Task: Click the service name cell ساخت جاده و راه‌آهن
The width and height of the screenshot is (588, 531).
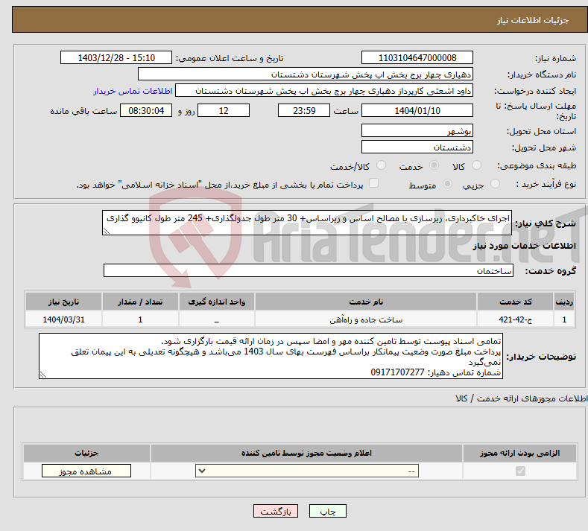Action: tap(366, 319)
